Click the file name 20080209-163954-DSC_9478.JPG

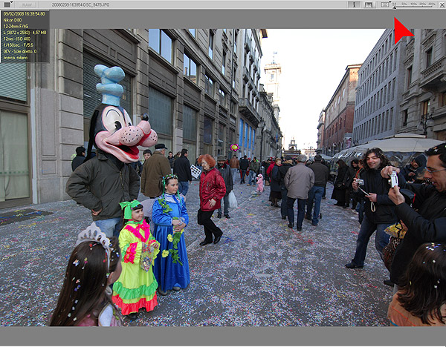[80, 5]
